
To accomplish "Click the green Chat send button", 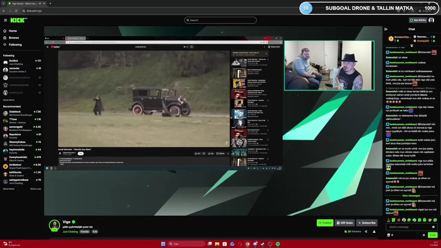I will click(x=433, y=235).
